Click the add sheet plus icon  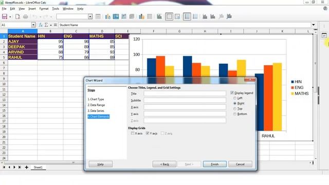[26, 167]
